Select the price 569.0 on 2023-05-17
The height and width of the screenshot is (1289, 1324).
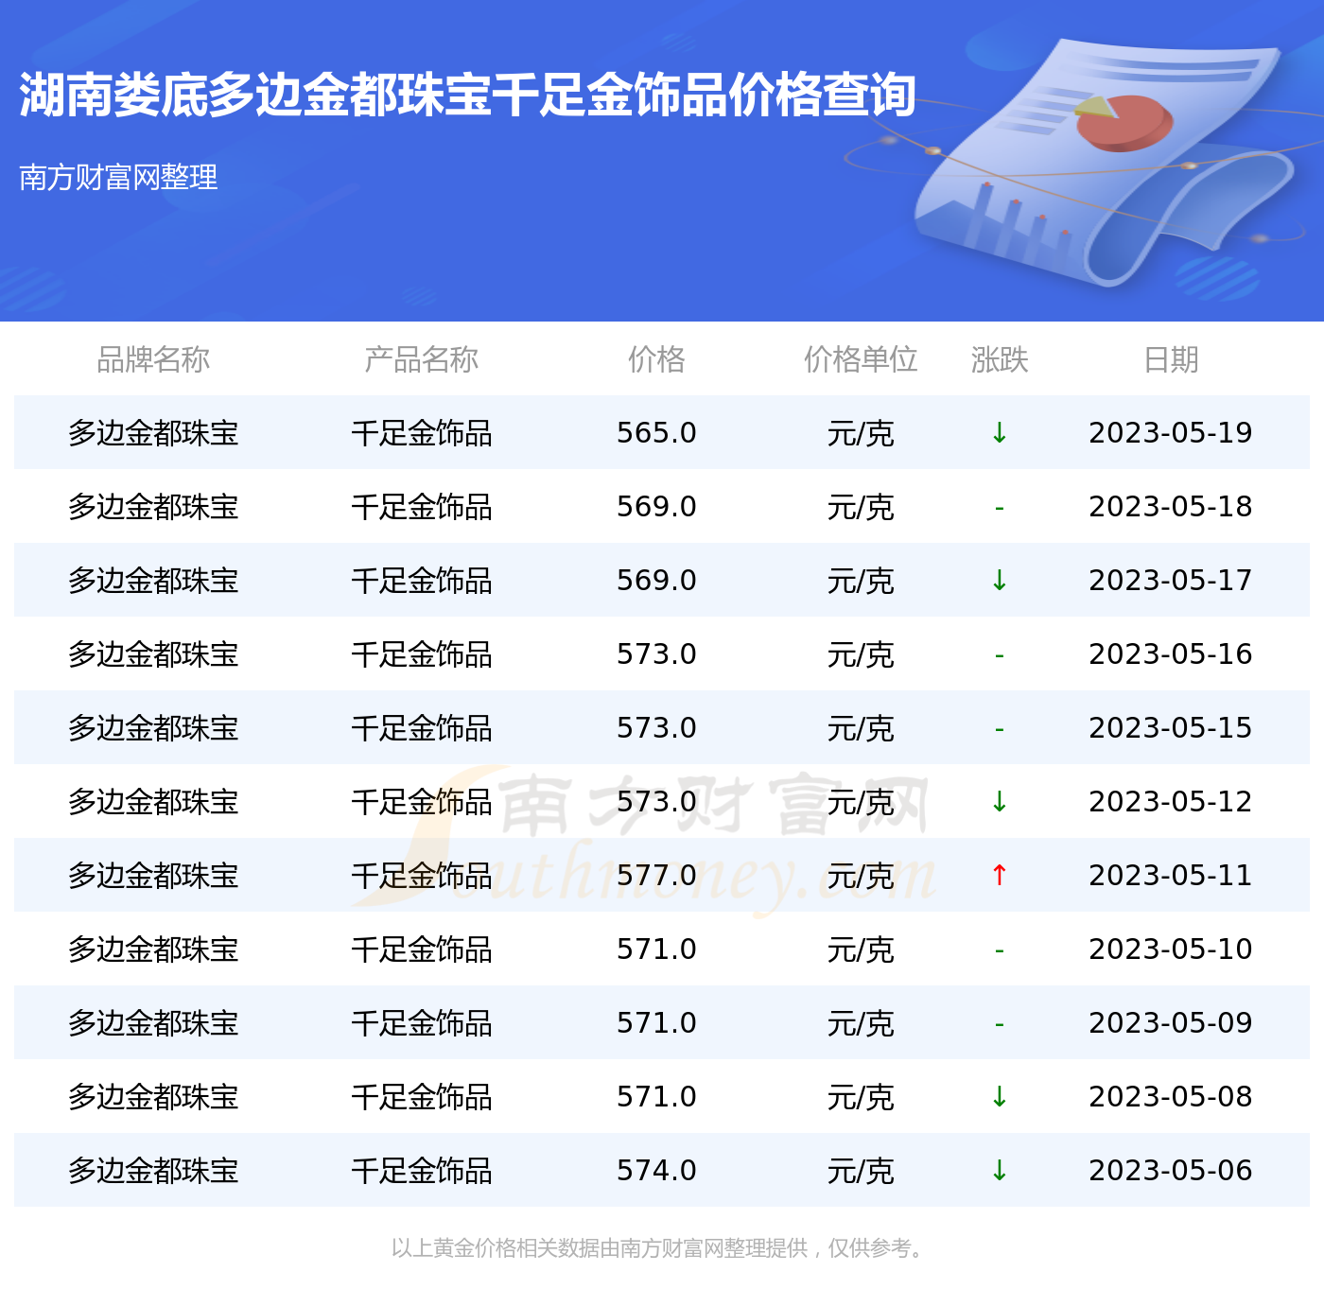pos(656,581)
